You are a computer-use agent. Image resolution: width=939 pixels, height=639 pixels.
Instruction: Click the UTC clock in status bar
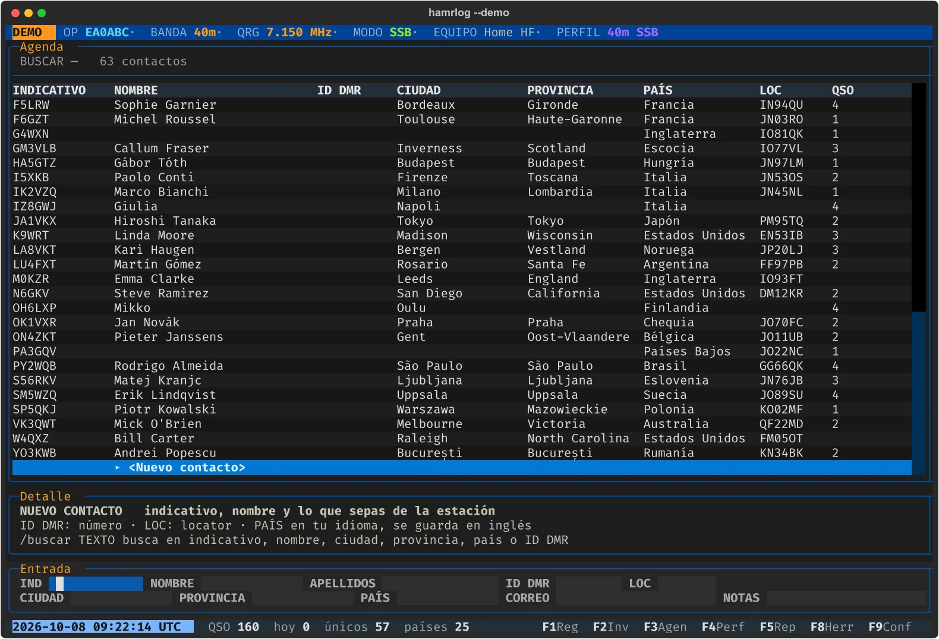[103, 627]
